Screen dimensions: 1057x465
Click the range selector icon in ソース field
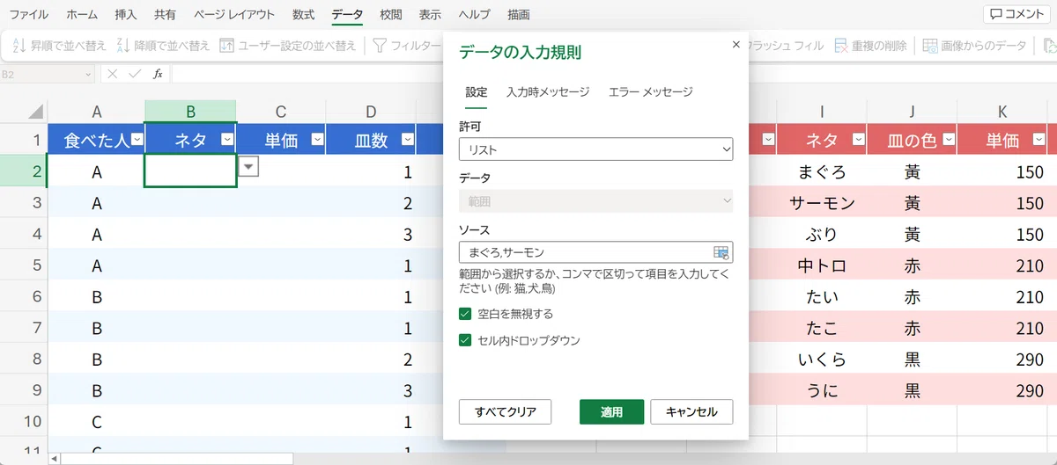click(x=721, y=252)
